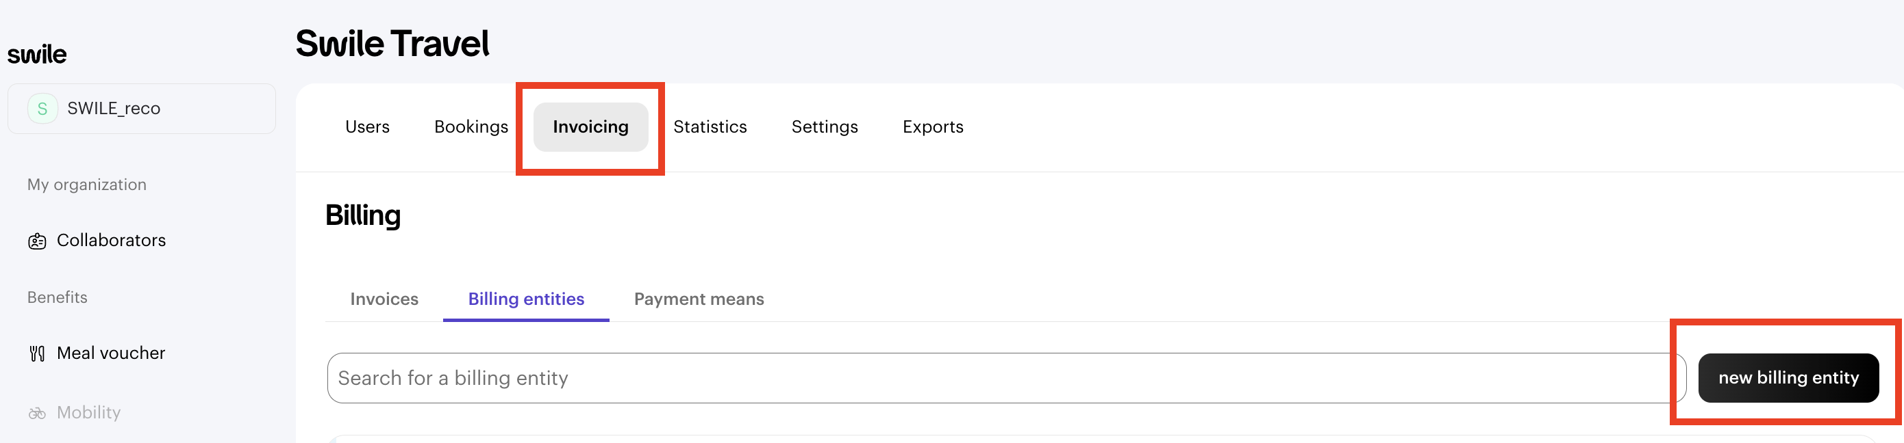Open the Settings tab in Swile Travel

click(x=824, y=127)
